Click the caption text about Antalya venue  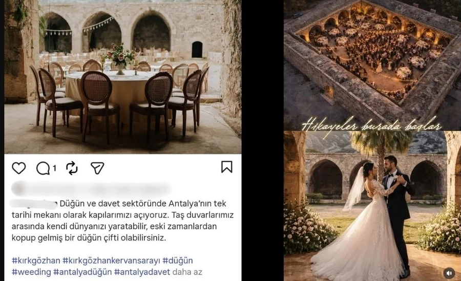[x=122, y=221]
